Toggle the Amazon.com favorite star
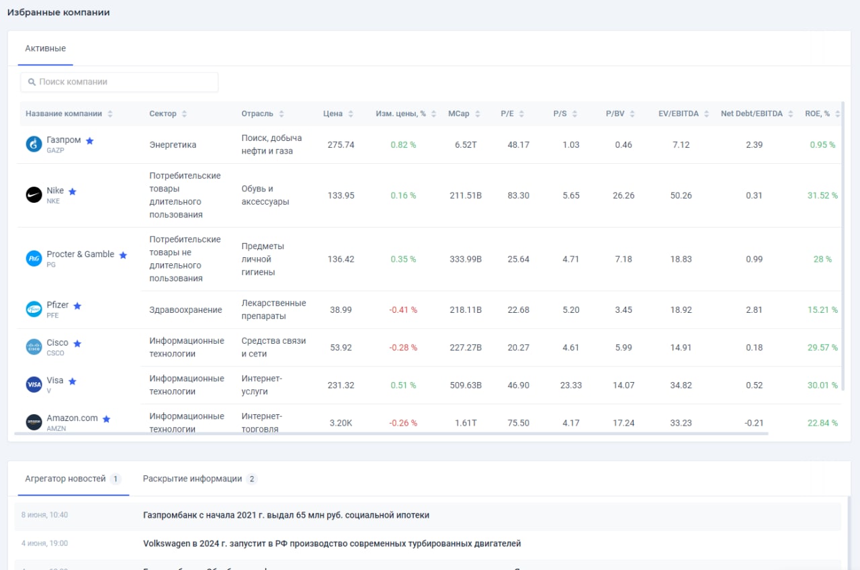This screenshot has width=860, height=570. pos(106,418)
